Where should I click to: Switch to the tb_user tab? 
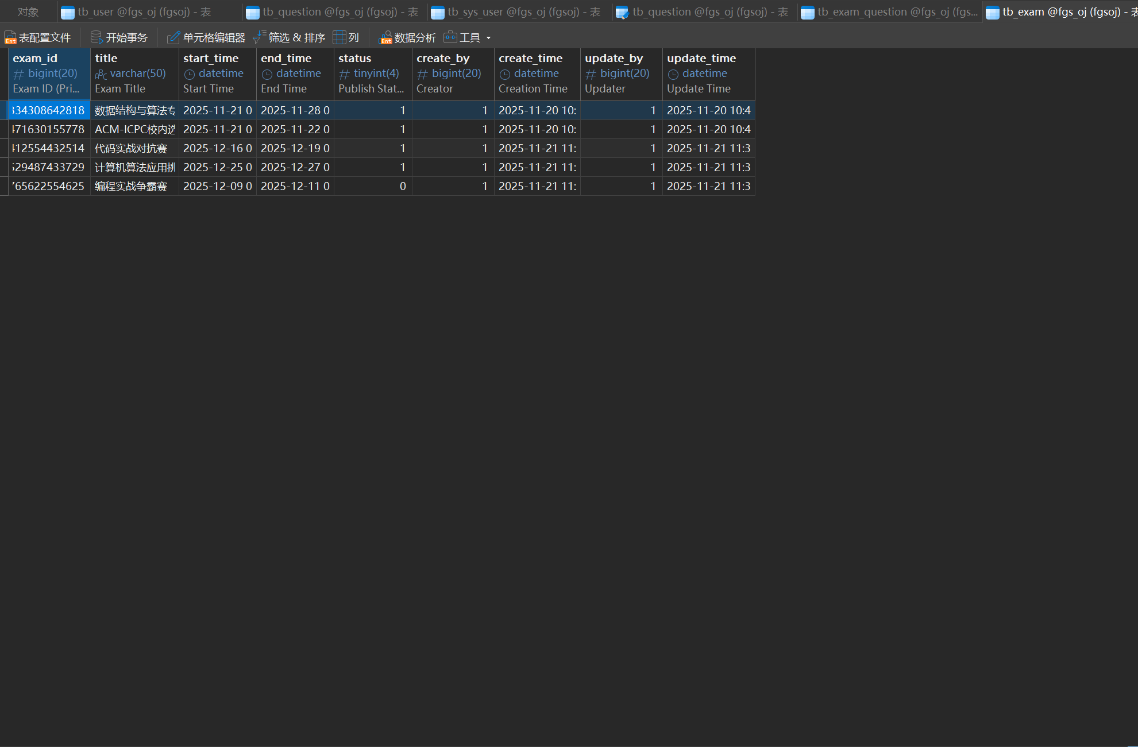point(144,12)
